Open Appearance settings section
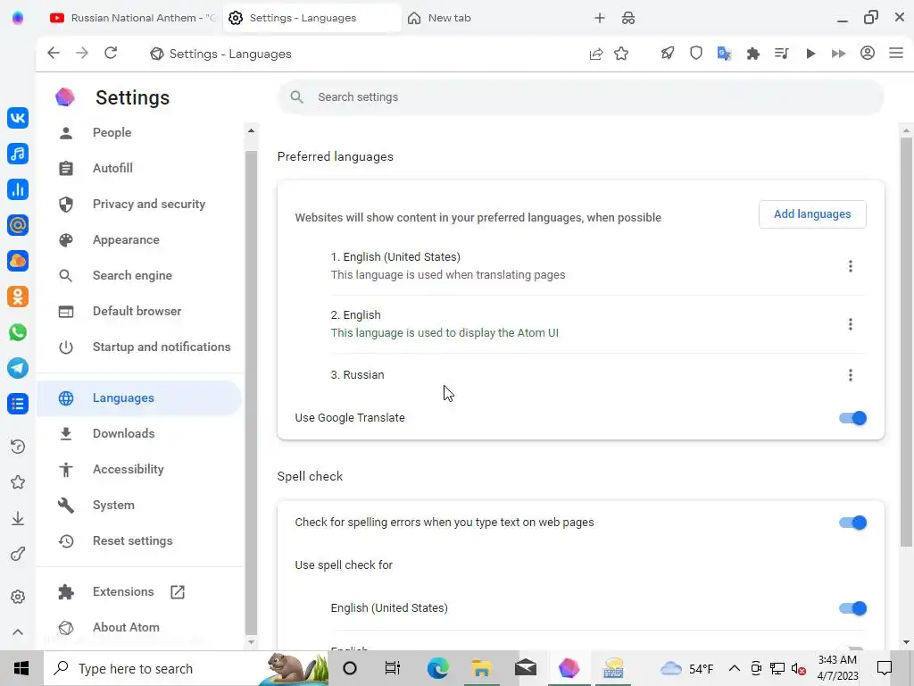Viewport: 914px width, 686px height. pyautogui.click(x=139, y=239)
